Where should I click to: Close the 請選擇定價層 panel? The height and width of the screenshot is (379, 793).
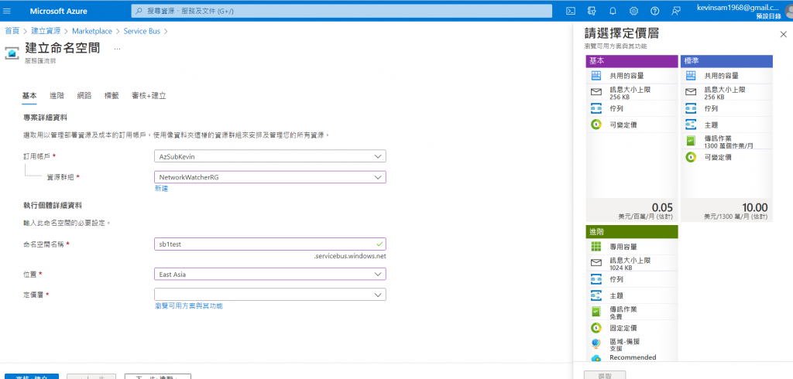click(x=783, y=34)
